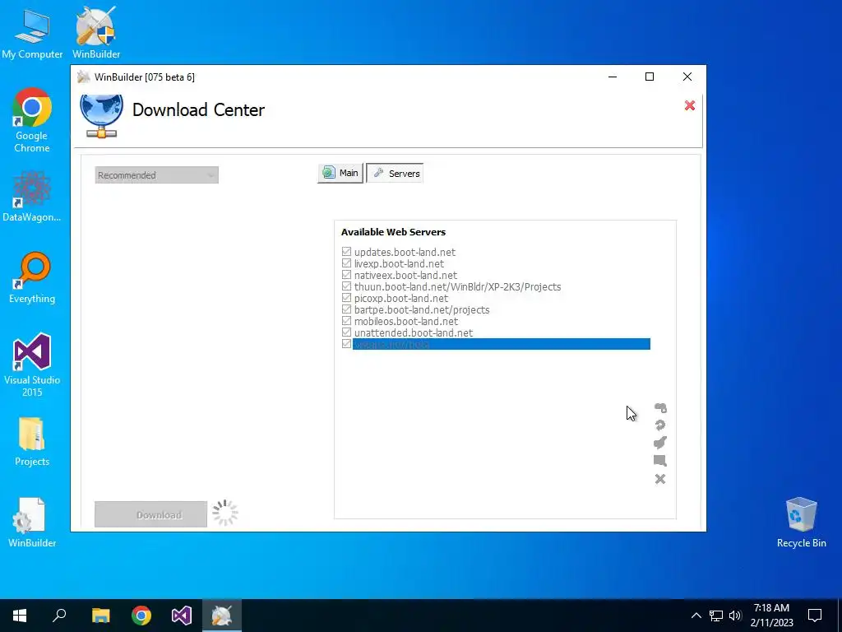Open Visual Studio from the taskbar
Viewport: 842px width, 632px height.
click(182, 616)
